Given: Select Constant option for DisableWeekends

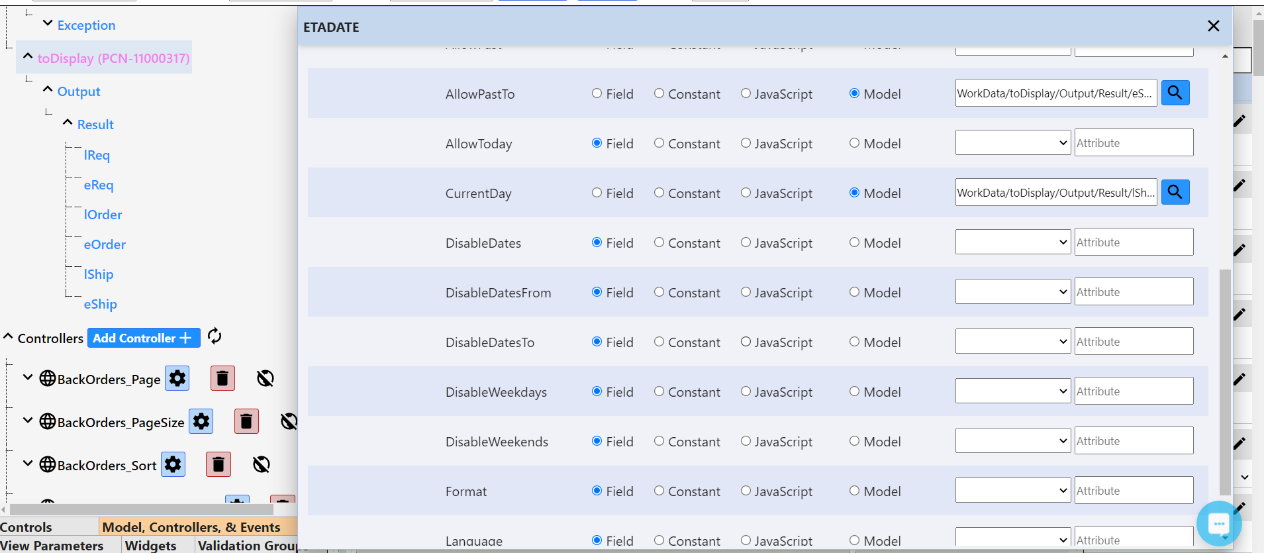Looking at the screenshot, I should pyautogui.click(x=659, y=441).
